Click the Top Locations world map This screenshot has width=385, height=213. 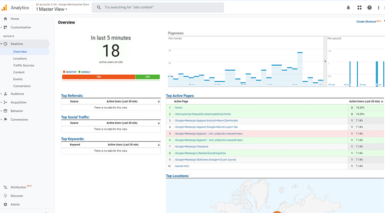[x=275, y=196]
